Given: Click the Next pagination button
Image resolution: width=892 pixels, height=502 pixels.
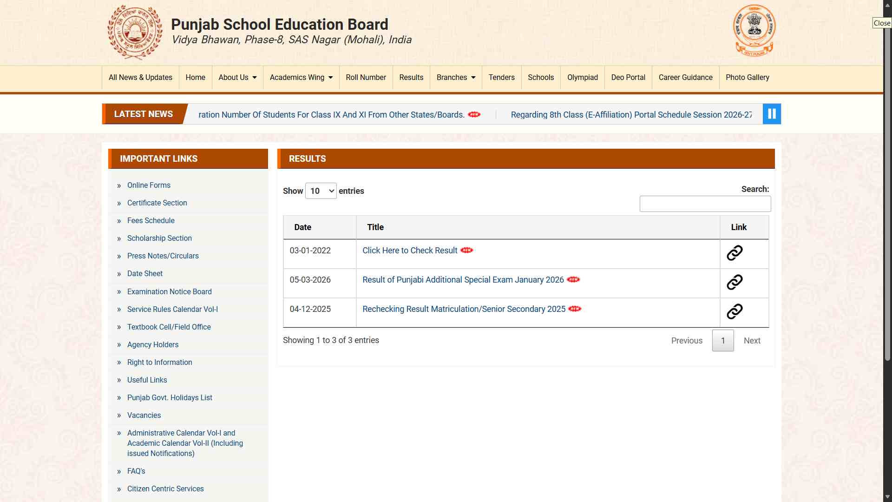Looking at the screenshot, I should pos(752,341).
